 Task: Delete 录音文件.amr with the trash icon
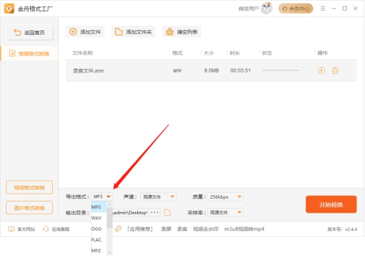pyautogui.click(x=335, y=70)
